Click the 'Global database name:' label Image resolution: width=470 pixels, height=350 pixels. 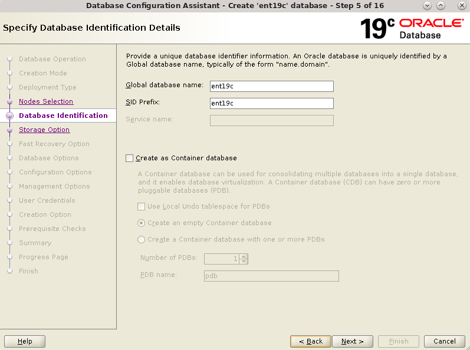pos(165,85)
